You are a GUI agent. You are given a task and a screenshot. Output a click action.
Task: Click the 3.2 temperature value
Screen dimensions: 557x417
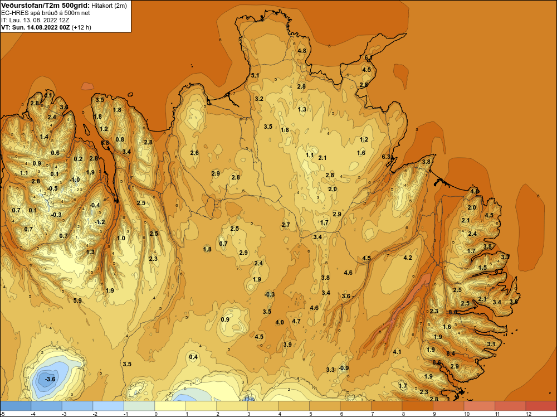point(259,99)
